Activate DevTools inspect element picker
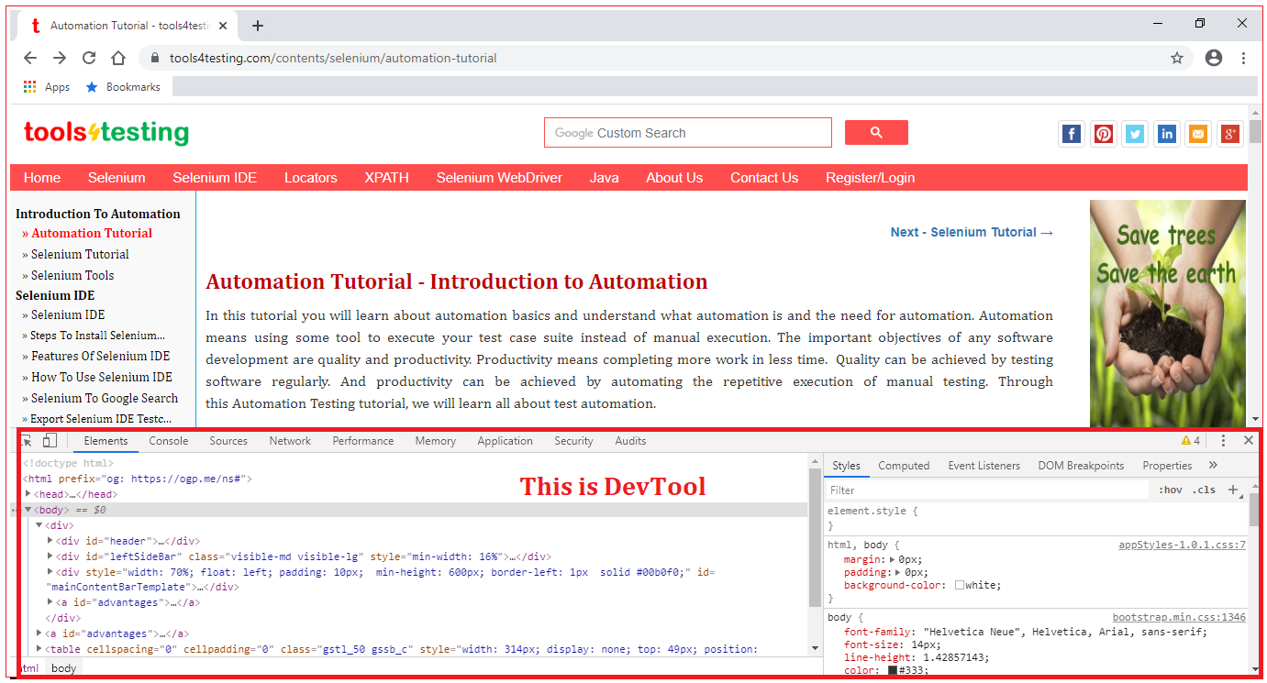This screenshot has height=683, width=1267. tap(28, 441)
